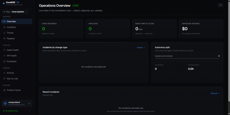The width and height of the screenshot is (230, 115).
Task: Open the command palette shortcut button
Action: pos(220,5)
